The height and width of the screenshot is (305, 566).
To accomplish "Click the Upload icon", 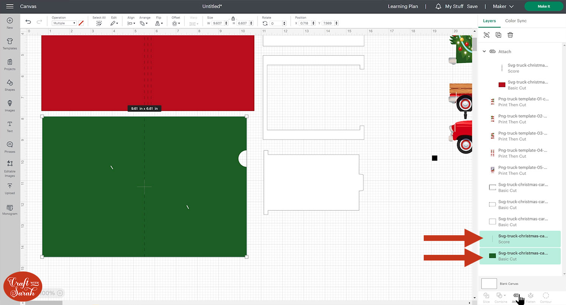I will click(10, 188).
